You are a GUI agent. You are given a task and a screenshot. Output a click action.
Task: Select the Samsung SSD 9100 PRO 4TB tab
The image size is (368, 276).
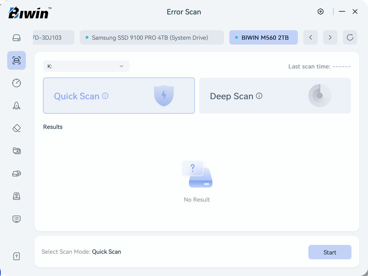tap(151, 37)
